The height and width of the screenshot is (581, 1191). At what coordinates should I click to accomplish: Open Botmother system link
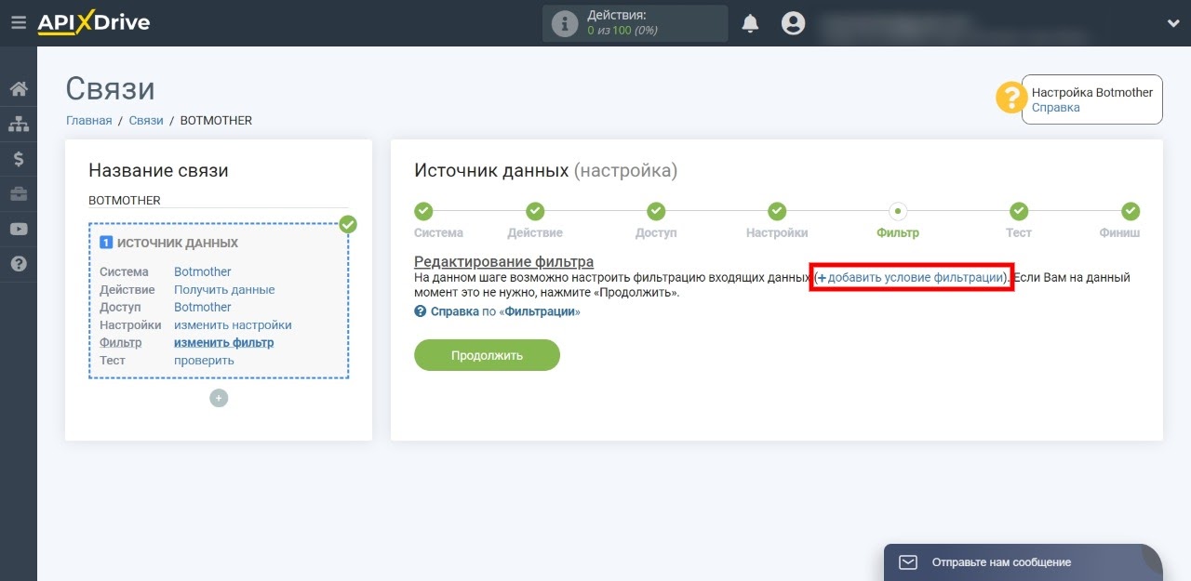point(203,271)
